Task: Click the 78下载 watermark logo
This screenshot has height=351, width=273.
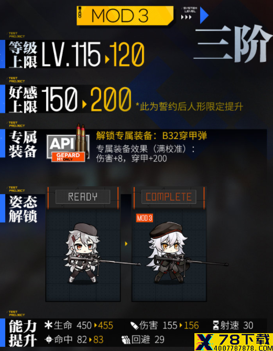Action: tap(234, 342)
